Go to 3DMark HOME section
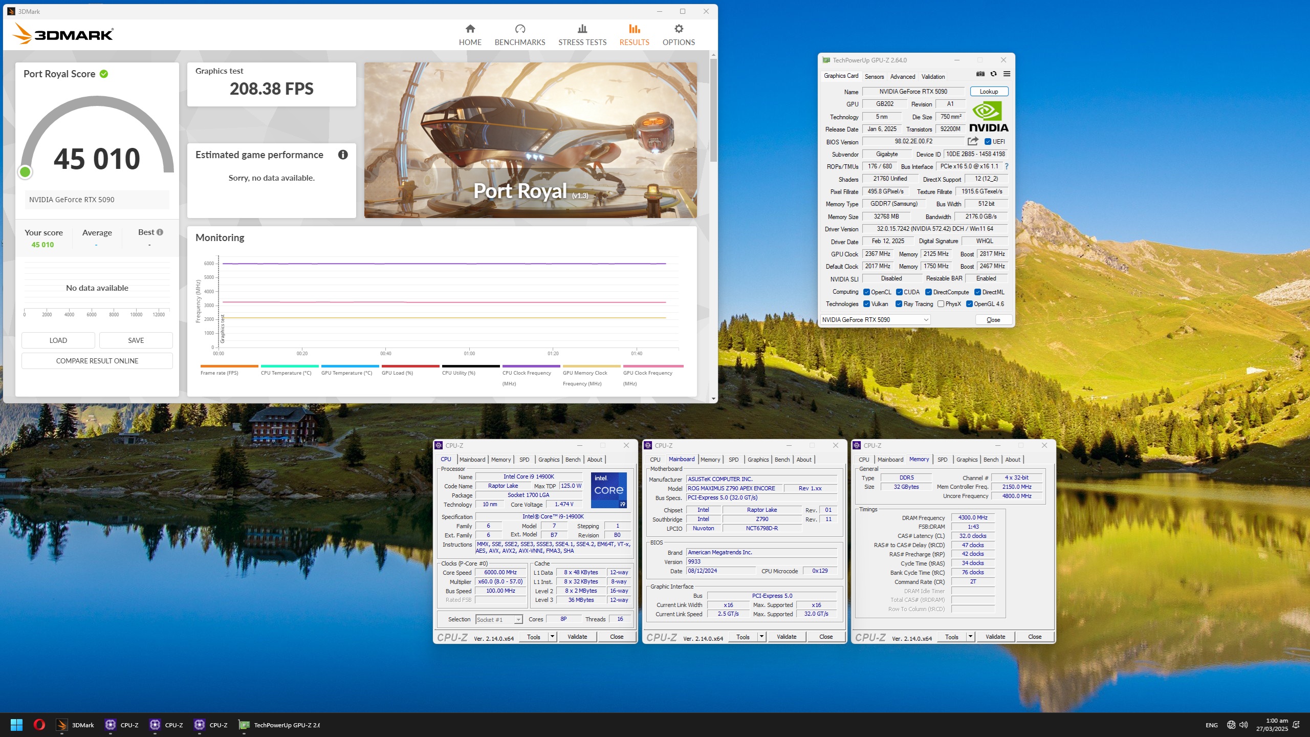 point(470,35)
